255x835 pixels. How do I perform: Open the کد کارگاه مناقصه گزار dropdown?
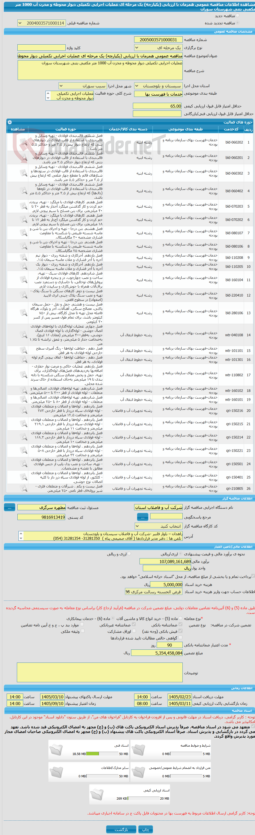[x=158, y=526]
